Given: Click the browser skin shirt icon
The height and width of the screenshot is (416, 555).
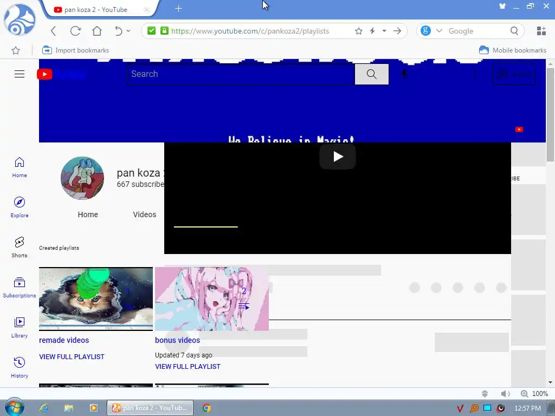Looking at the screenshot, I should (502, 6).
